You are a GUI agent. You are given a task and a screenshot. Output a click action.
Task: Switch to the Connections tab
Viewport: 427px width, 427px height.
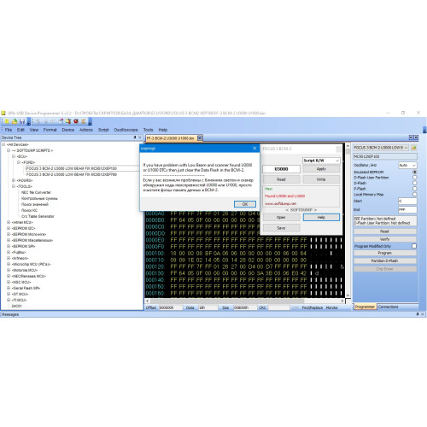coord(389,307)
